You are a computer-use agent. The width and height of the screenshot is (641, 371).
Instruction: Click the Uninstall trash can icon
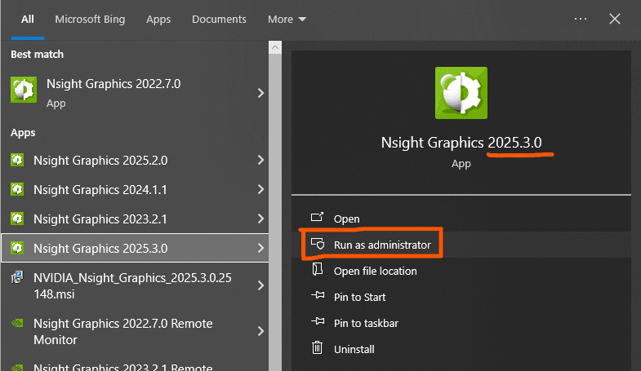click(x=317, y=347)
